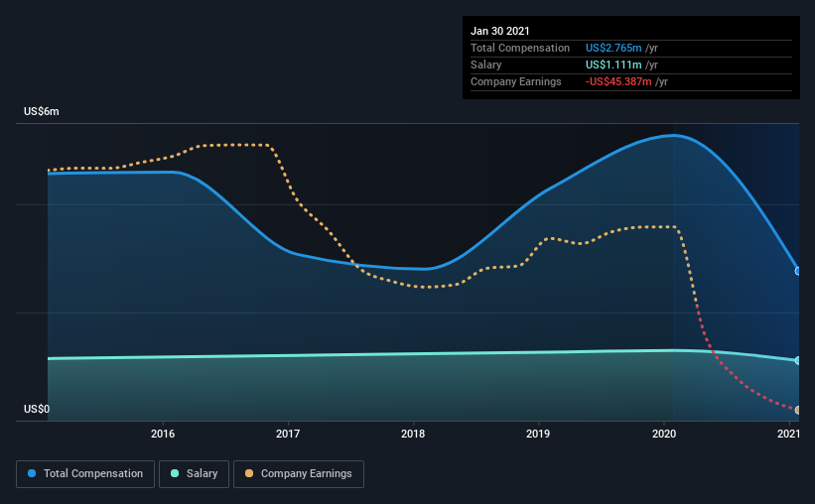The height and width of the screenshot is (504, 815).
Task: Toggle the Company Earnings legend button
Action: [299, 474]
